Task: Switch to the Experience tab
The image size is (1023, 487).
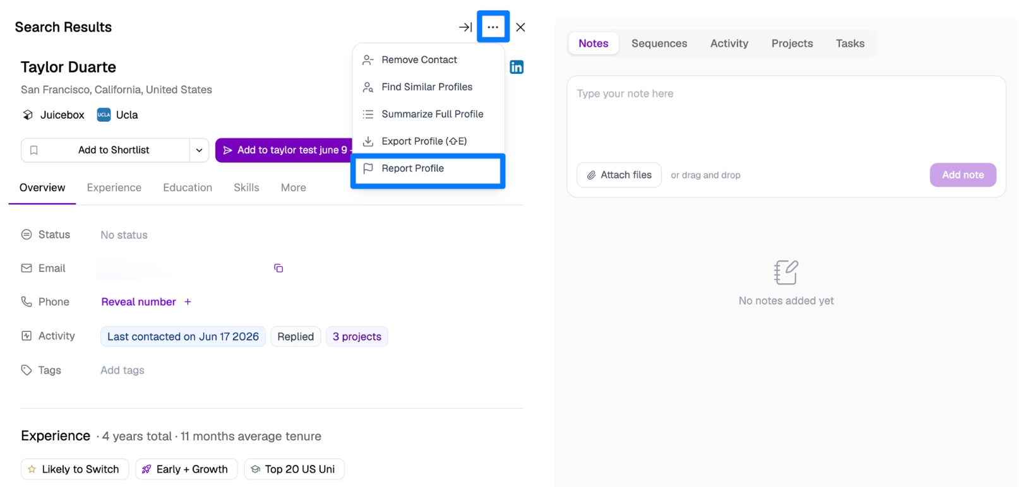Action: pyautogui.click(x=114, y=188)
